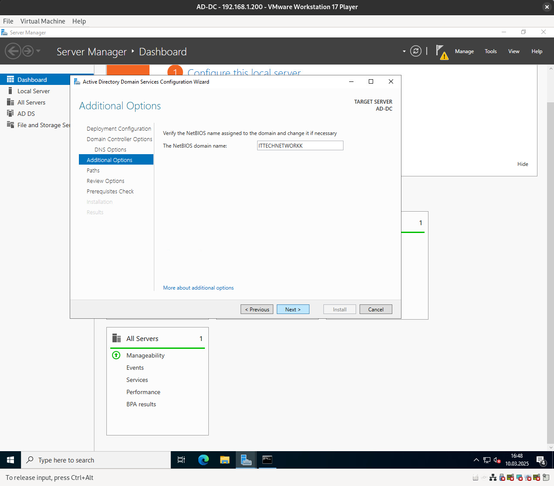Screen dimensions: 554x486
Task: Open dropdown arrow beside refresh icon
Action: (x=404, y=51)
